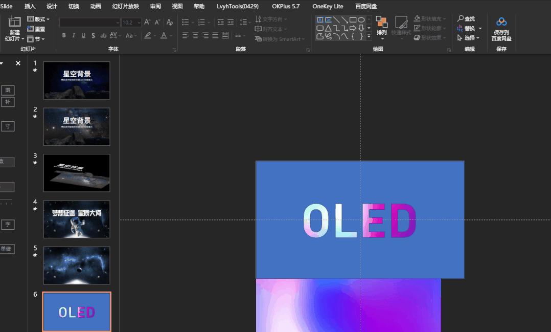
Task: Click the center align text icon
Action: (195, 36)
